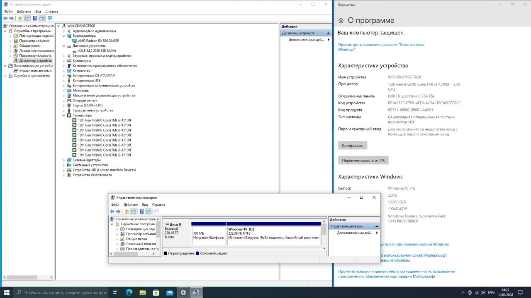531x298 pixels.
Task: Open Microsoft Store from the taskbar
Action: tap(156, 292)
